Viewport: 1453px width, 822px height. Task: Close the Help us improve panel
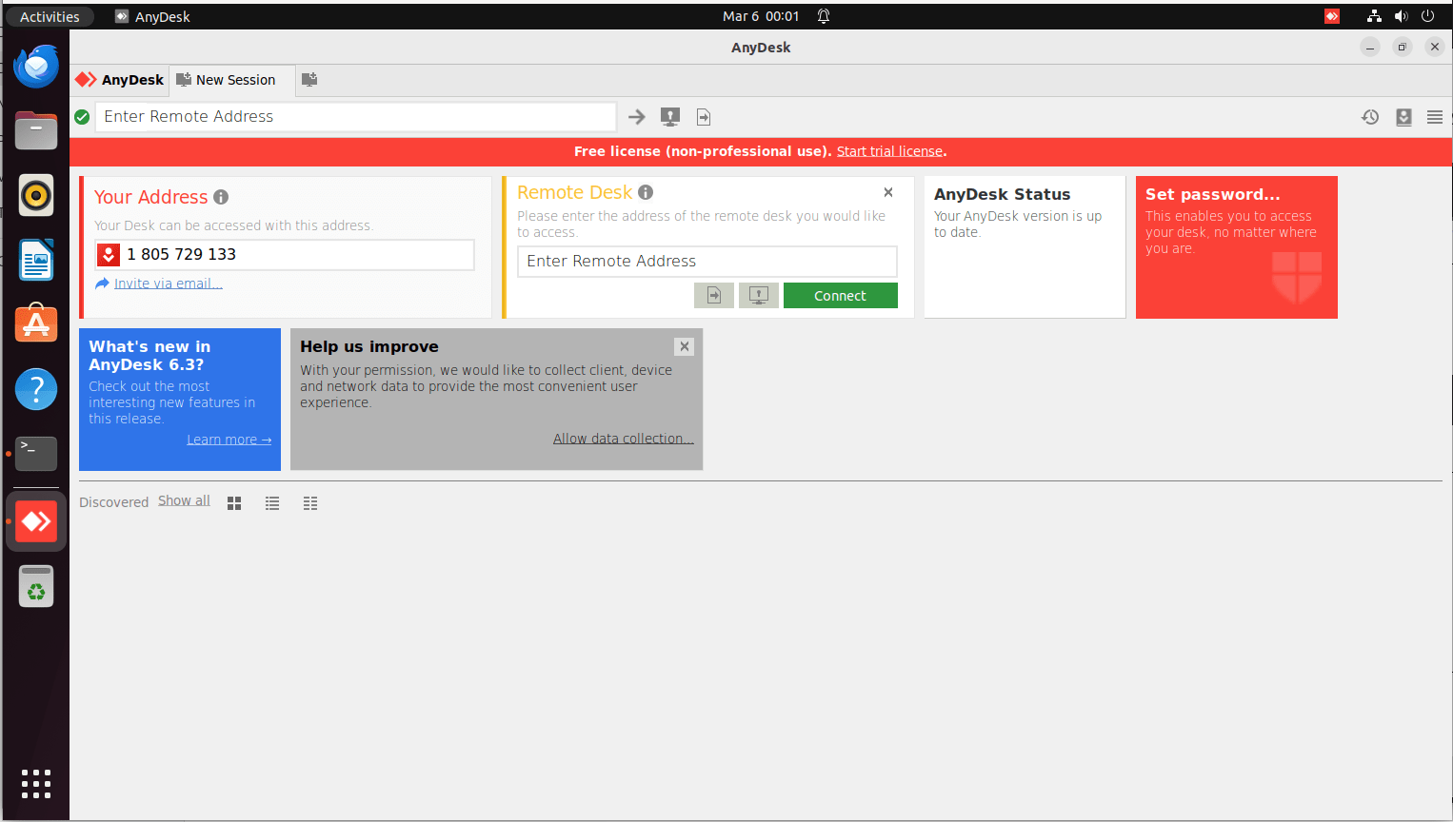click(x=685, y=346)
